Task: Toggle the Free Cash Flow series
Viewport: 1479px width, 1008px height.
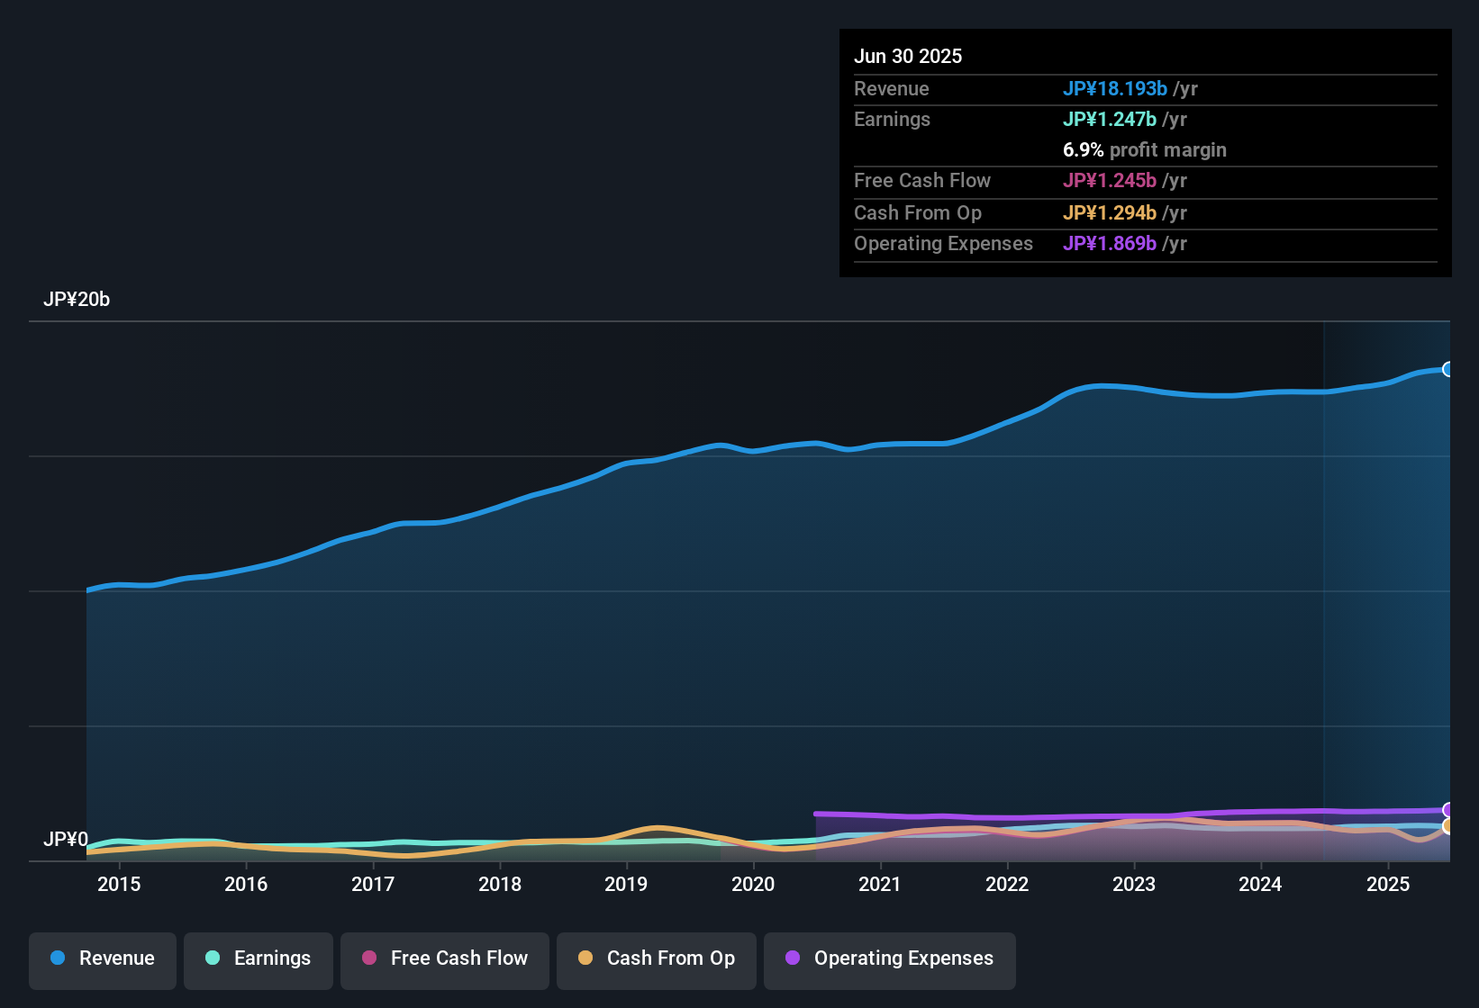Action: 445,959
